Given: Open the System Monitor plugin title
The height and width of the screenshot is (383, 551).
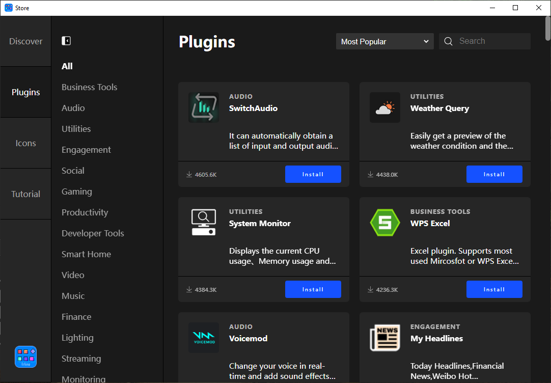Looking at the screenshot, I should tap(260, 224).
